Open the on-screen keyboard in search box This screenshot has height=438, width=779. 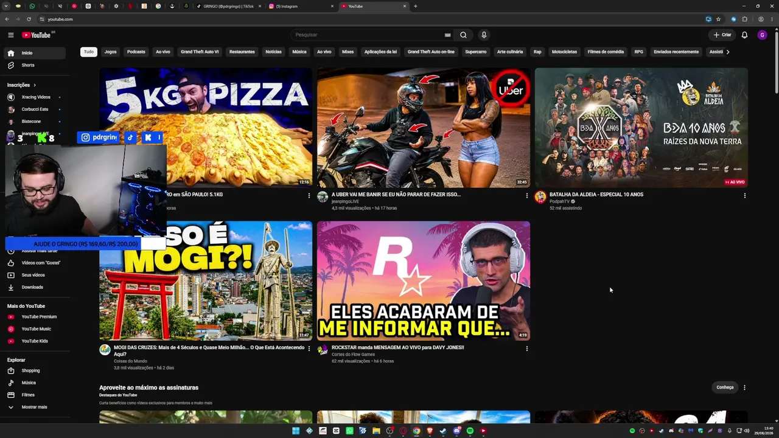point(447,35)
